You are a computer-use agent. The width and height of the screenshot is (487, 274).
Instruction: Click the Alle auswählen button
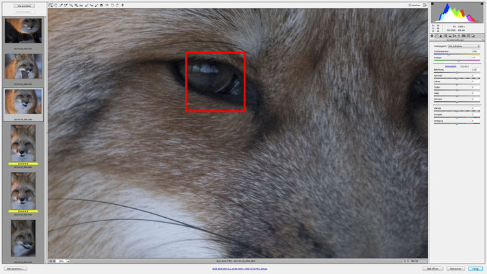(x=24, y=6)
